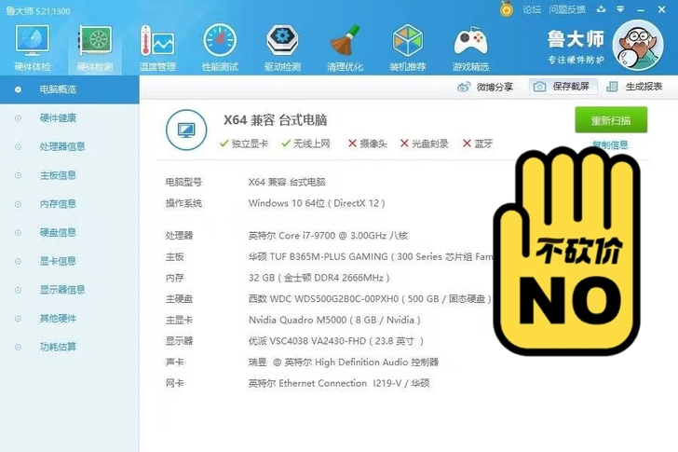678x452 pixels.
Task: Click the High Definition Audio sound card value
Action: click(x=344, y=362)
